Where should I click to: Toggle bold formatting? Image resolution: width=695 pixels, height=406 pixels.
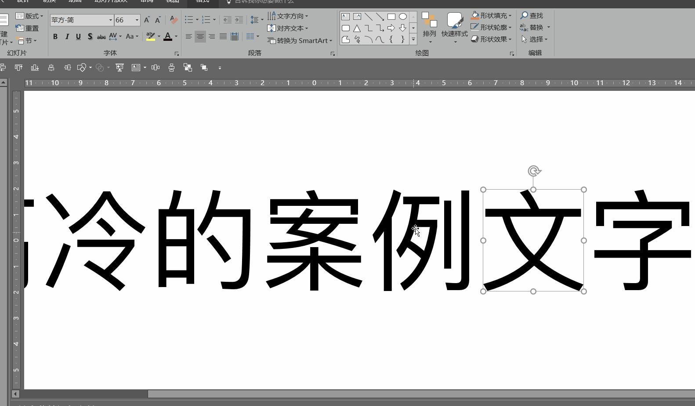point(55,36)
